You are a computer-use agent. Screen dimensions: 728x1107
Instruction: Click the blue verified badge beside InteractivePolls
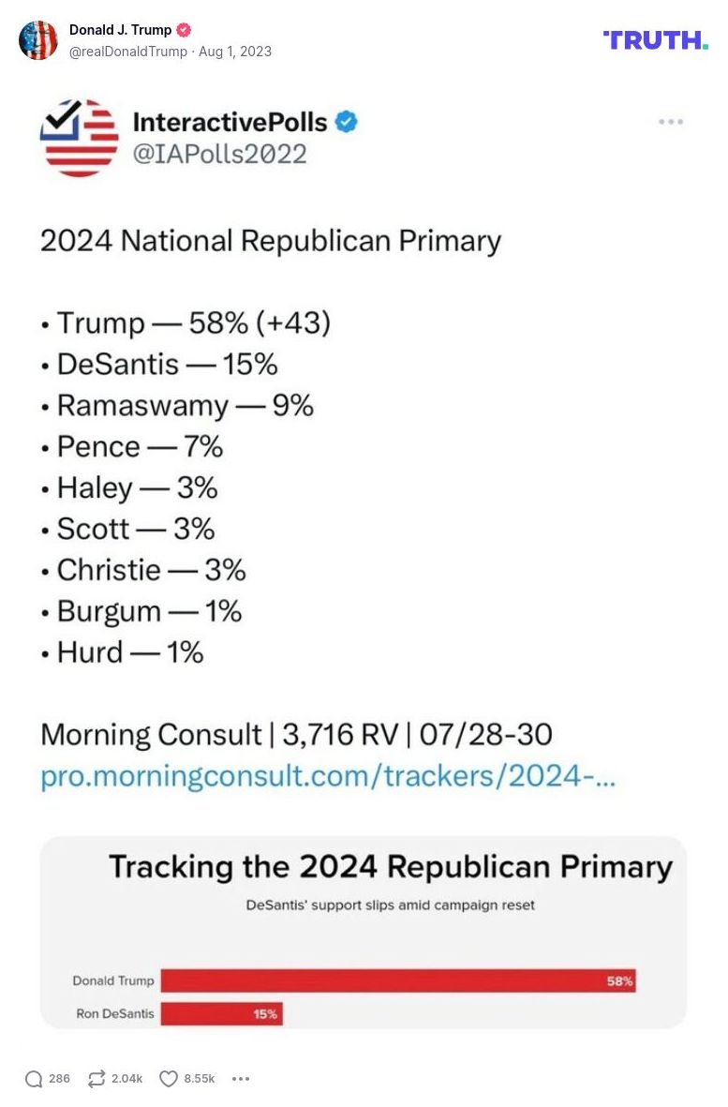(x=346, y=121)
